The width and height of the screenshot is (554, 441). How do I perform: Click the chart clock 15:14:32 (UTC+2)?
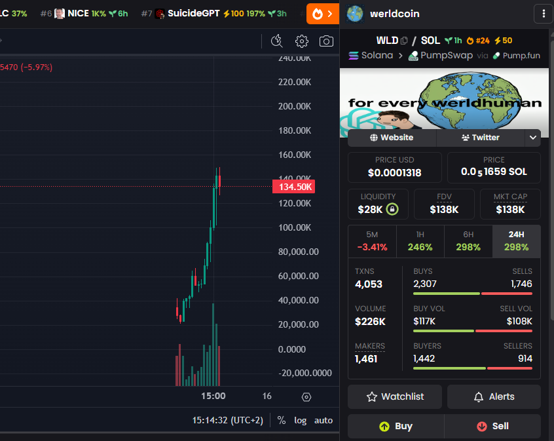click(x=227, y=420)
